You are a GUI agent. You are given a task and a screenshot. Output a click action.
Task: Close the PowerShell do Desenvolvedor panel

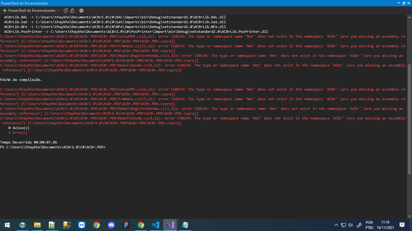[409, 3]
